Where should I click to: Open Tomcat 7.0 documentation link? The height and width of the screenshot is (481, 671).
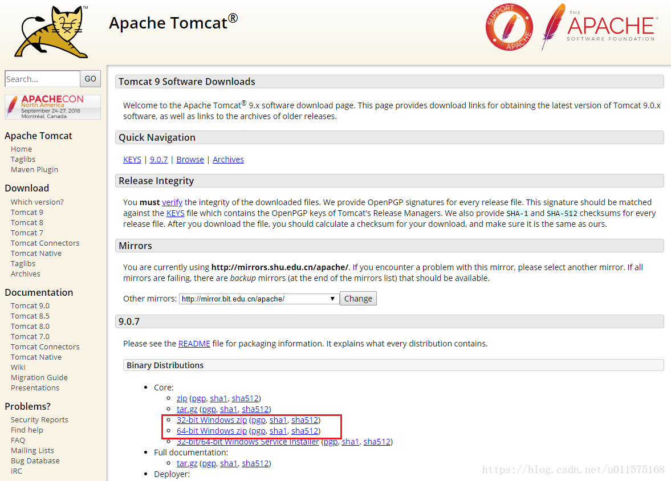[x=30, y=336]
